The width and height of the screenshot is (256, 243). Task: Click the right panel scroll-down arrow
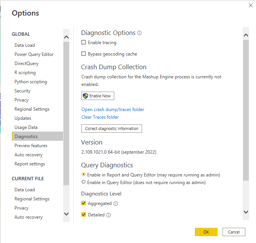(246, 212)
